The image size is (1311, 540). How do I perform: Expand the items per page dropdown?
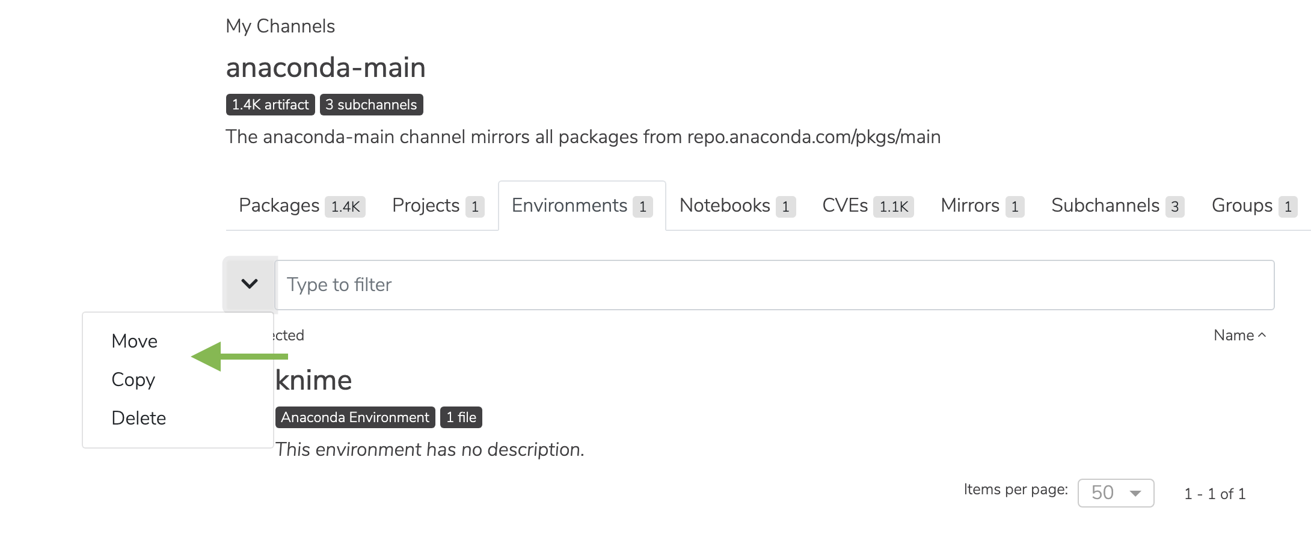[1116, 493]
